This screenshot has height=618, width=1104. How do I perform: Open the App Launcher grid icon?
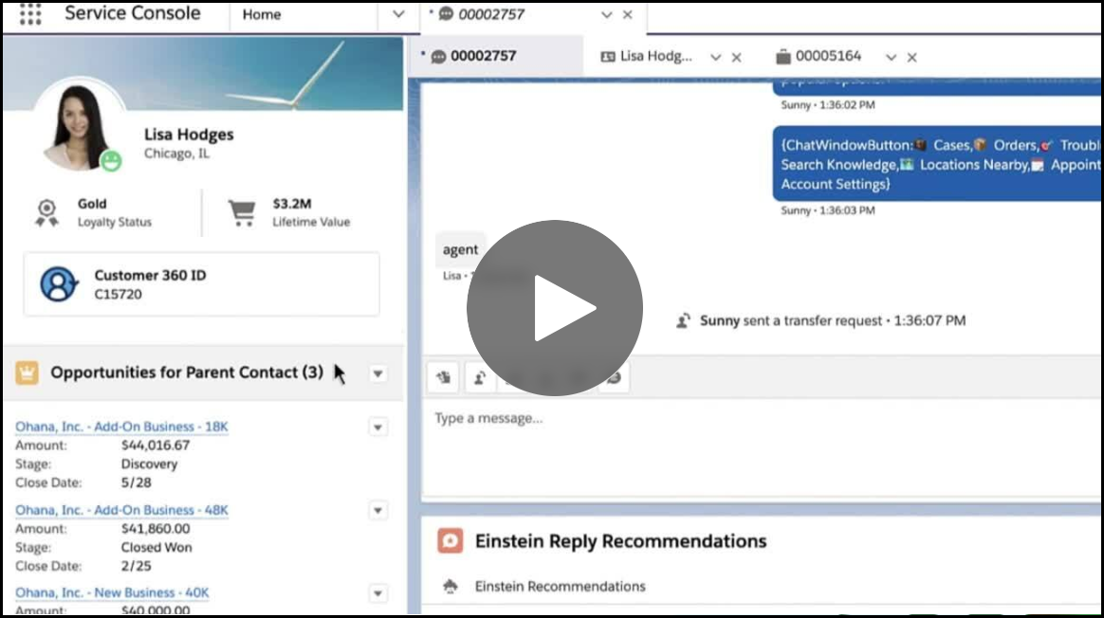click(30, 14)
